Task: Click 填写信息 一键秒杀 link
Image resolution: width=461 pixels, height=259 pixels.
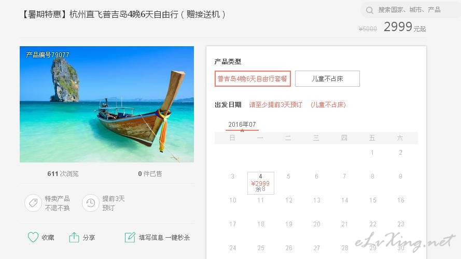Action: [x=164, y=238]
